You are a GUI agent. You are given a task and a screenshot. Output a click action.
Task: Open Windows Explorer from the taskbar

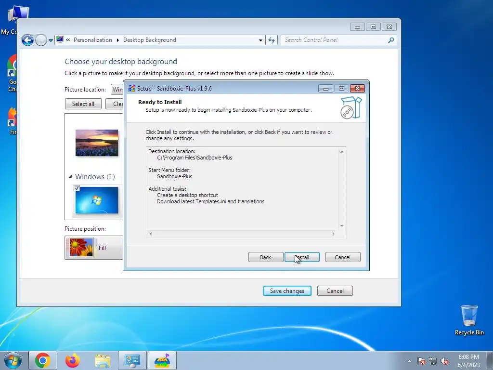tap(103, 360)
